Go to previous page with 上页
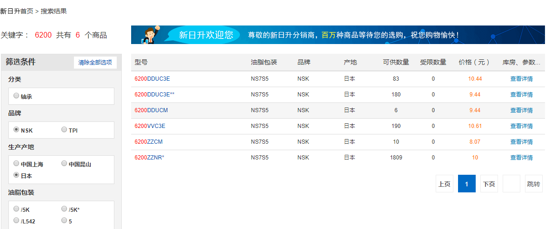Screen dimensions: 558x229 [x=444, y=184]
